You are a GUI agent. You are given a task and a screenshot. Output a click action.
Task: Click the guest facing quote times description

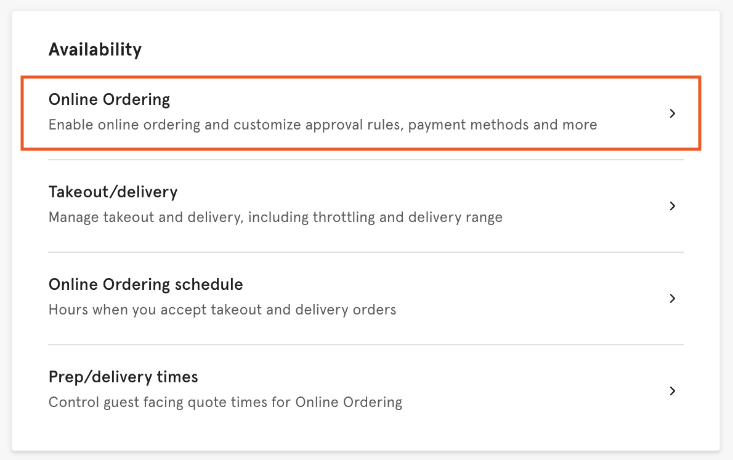225,402
